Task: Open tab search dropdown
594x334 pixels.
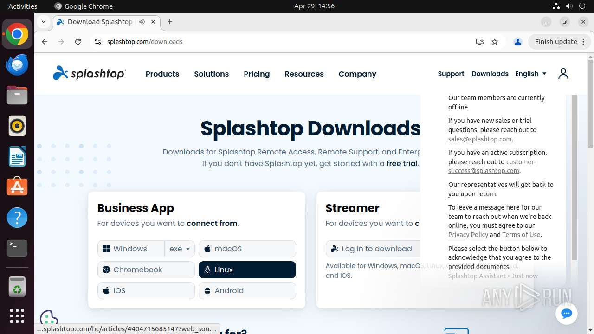Action: [43, 22]
